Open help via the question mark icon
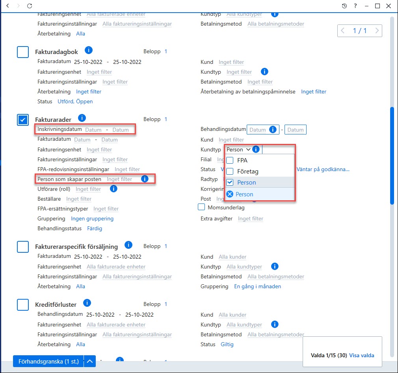 pos(355,6)
